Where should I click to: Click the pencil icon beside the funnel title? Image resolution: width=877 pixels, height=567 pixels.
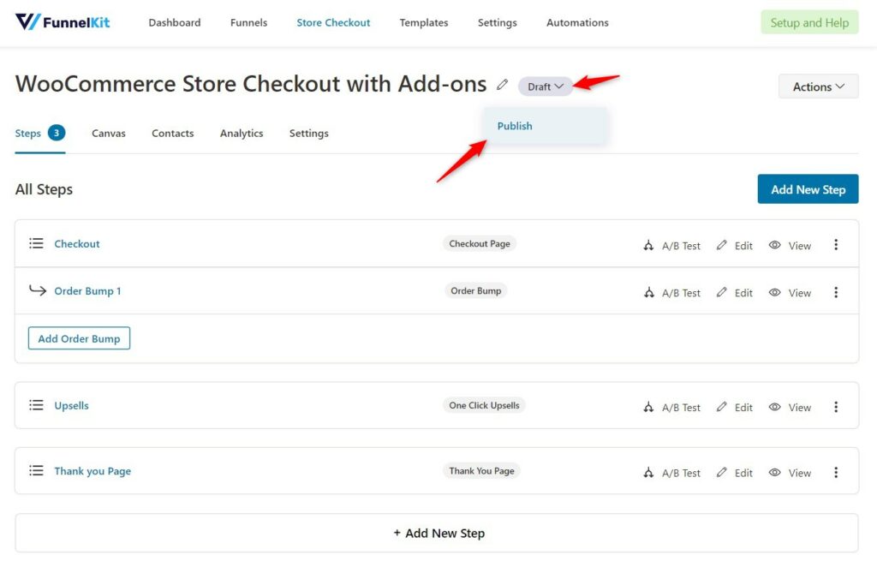(502, 85)
